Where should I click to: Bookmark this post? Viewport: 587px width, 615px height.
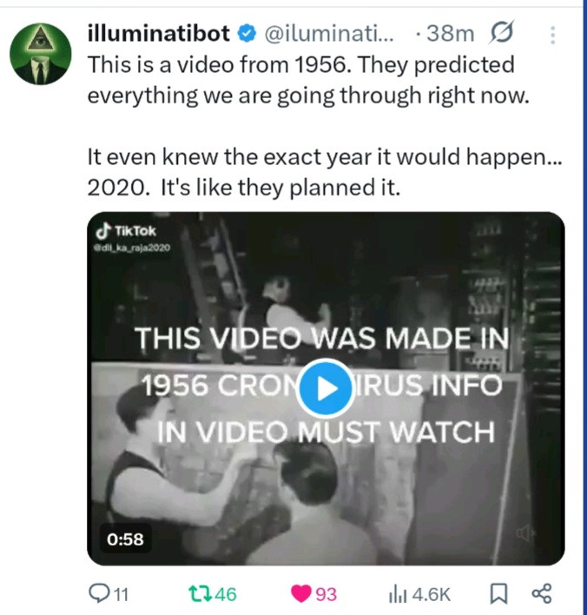pyautogui.click(x=499, y=594)
